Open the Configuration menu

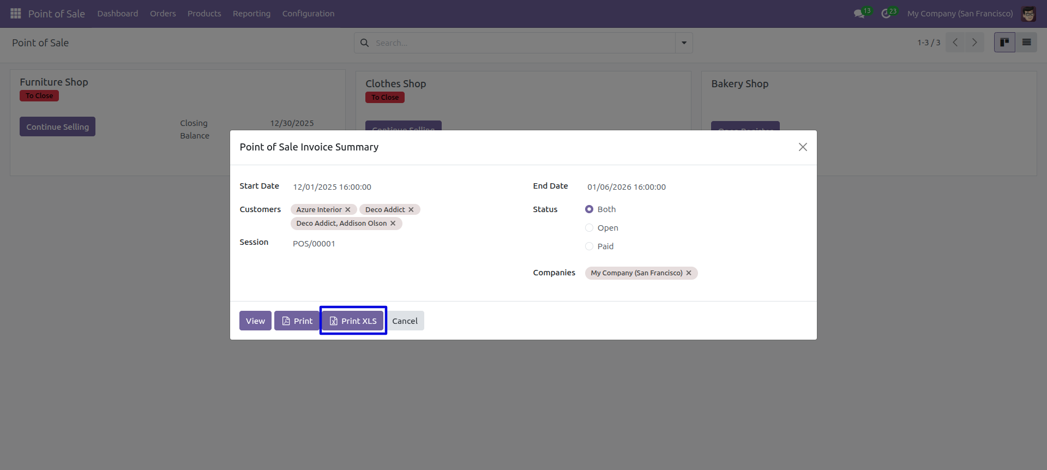308,14
